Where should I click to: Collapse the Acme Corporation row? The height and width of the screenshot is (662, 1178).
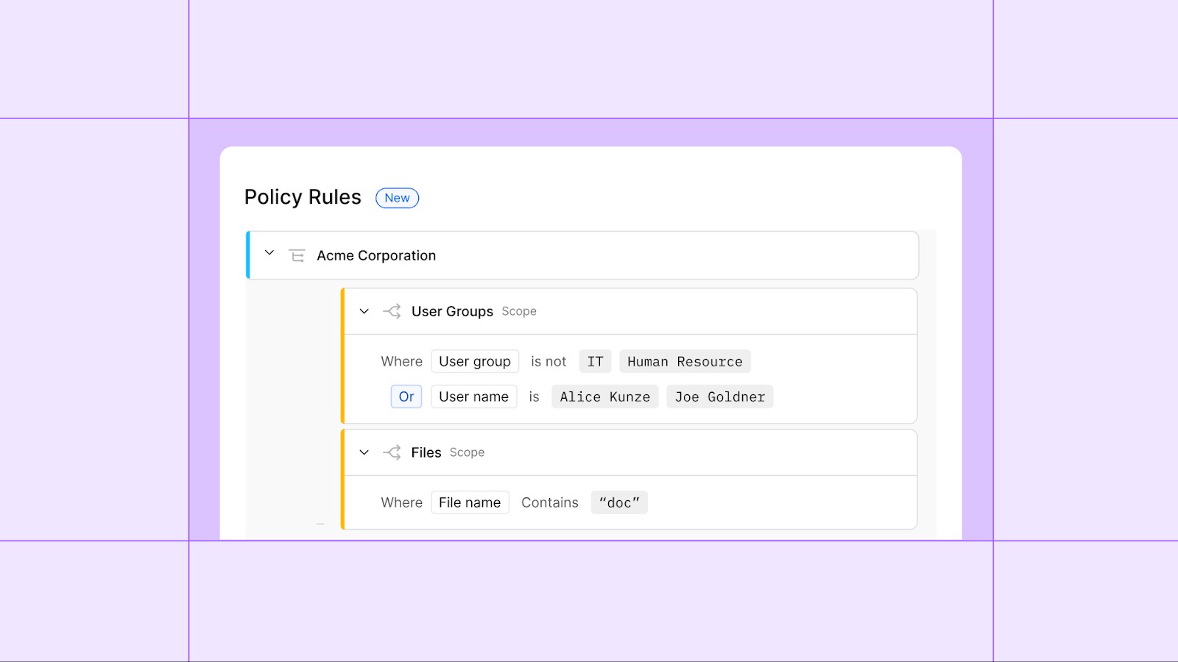(269, 253)
